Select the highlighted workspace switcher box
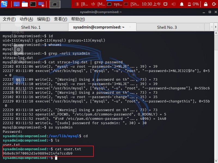218x163 pixels. [55, 4]
